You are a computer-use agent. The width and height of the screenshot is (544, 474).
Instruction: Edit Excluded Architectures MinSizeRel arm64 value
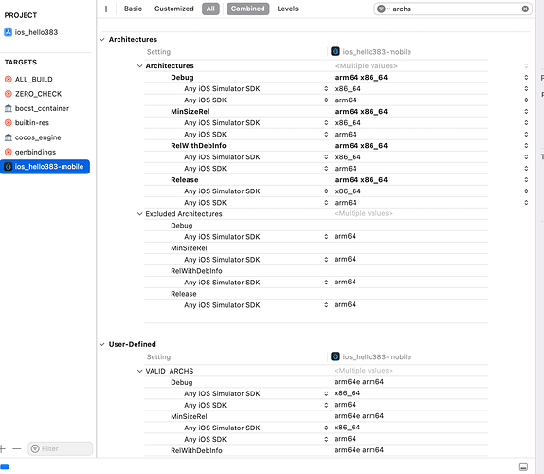345,259
